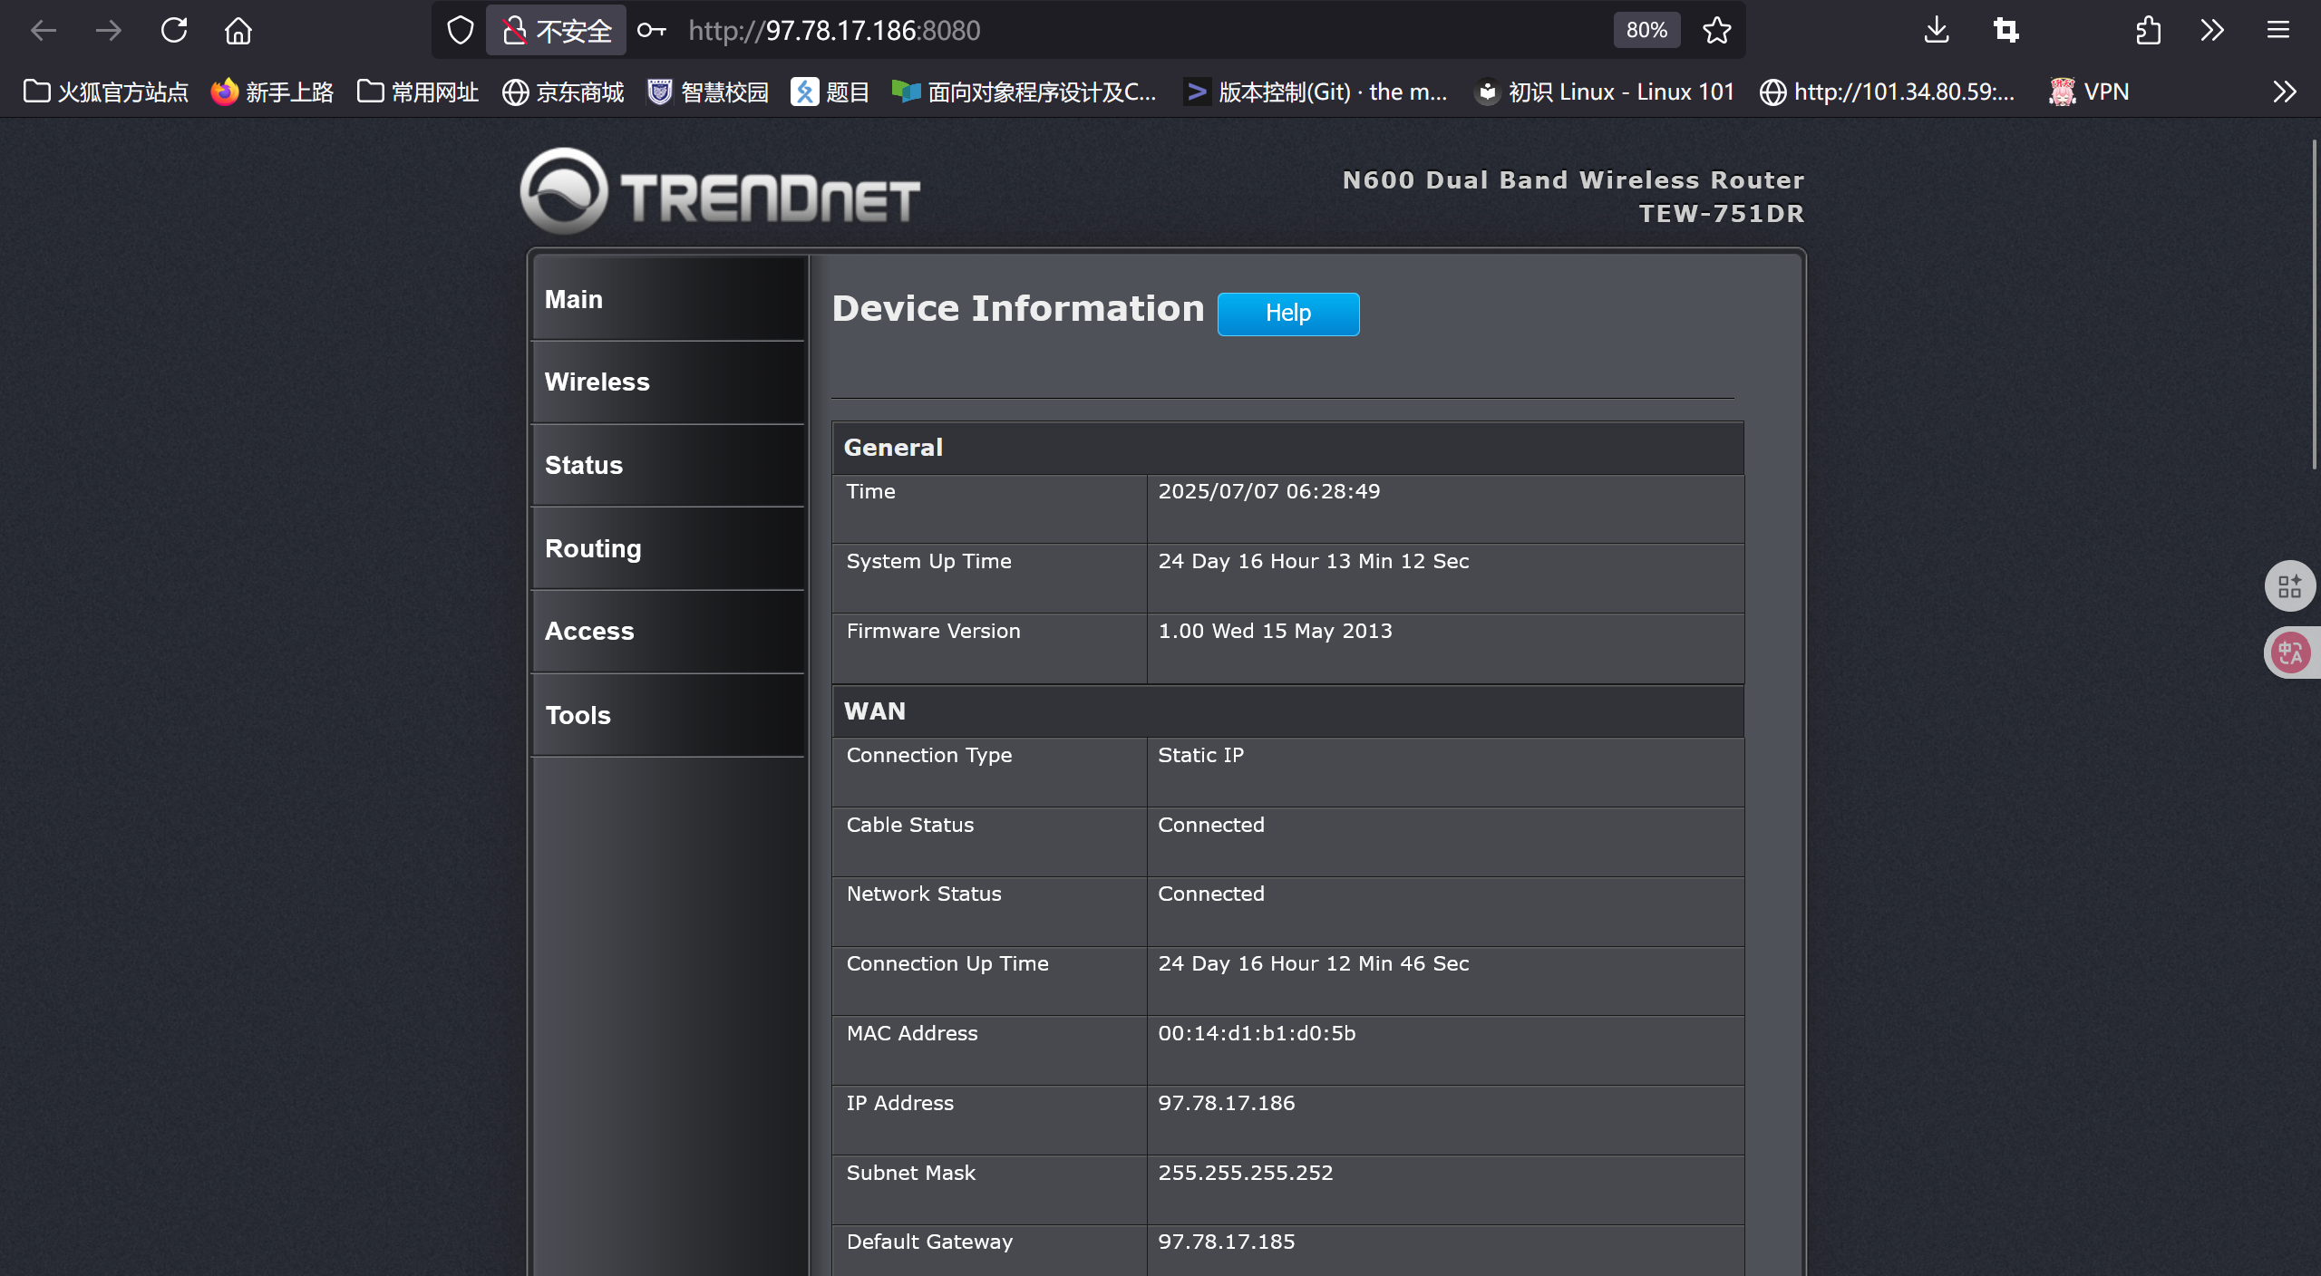Select the subnet mask 255.255.255.252
Image resolution: width=2321 pixels, height=1276 pixels.
1245,1174
